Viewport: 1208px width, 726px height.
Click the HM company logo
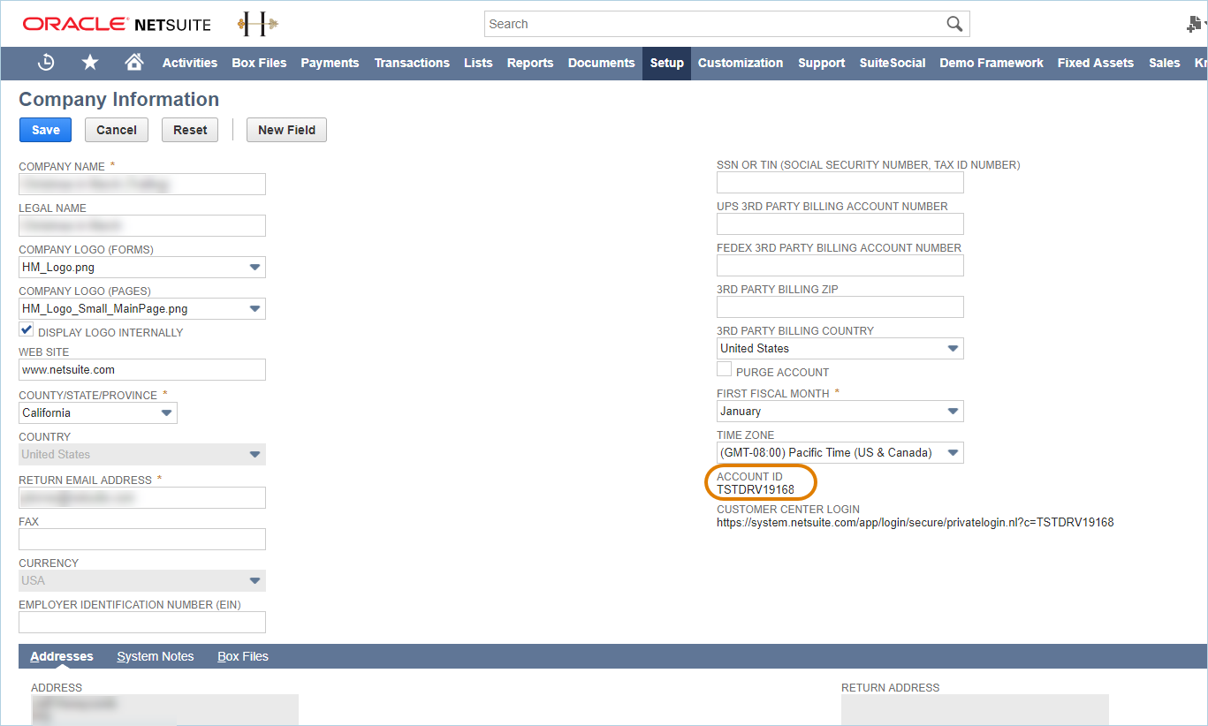[x=258, y=24]
